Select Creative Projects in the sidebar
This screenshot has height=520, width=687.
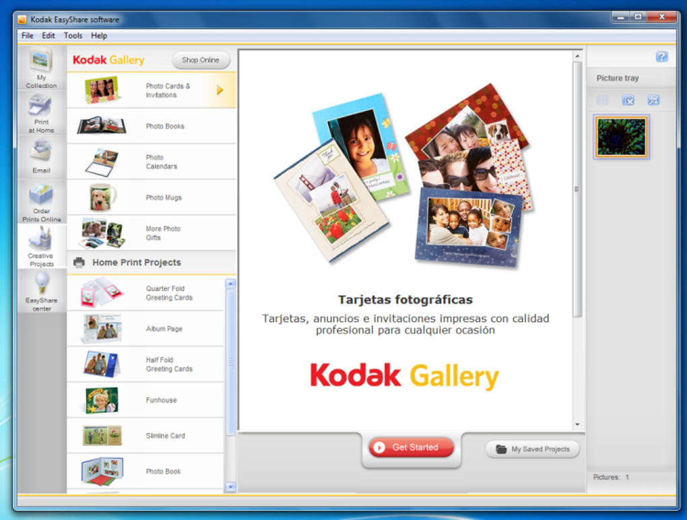click(42, 247)
